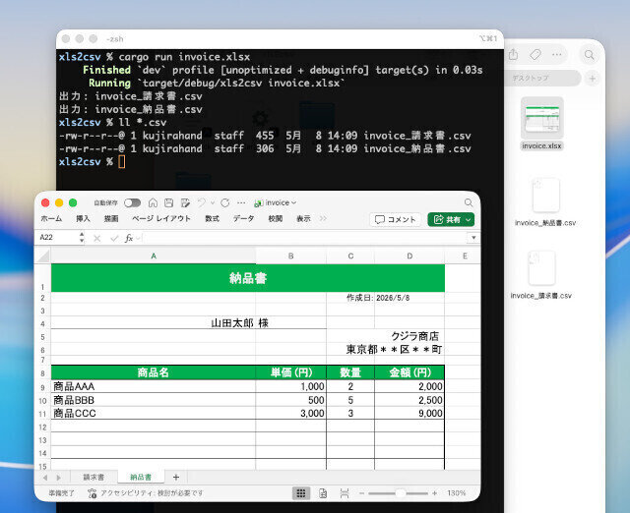The width and height of the screenshot is (630, 513).
Task: Switch to the 請求書 sheet tab
Action: tap(94, 478)
